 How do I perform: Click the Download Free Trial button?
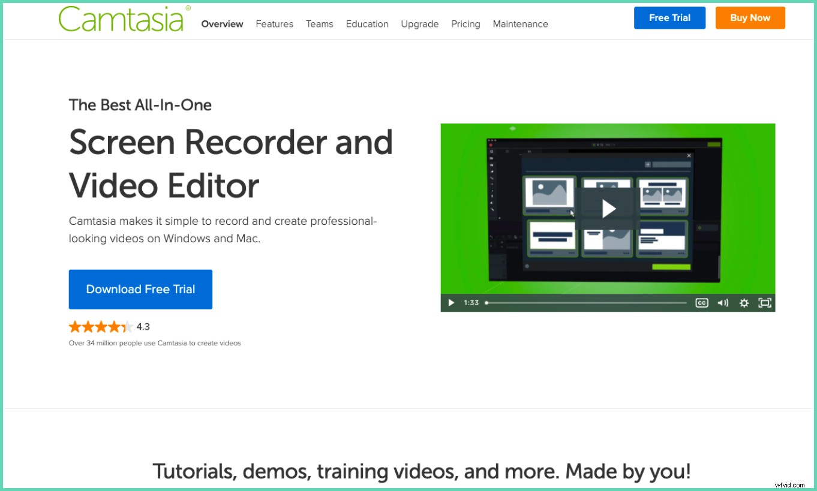[140, 289]
